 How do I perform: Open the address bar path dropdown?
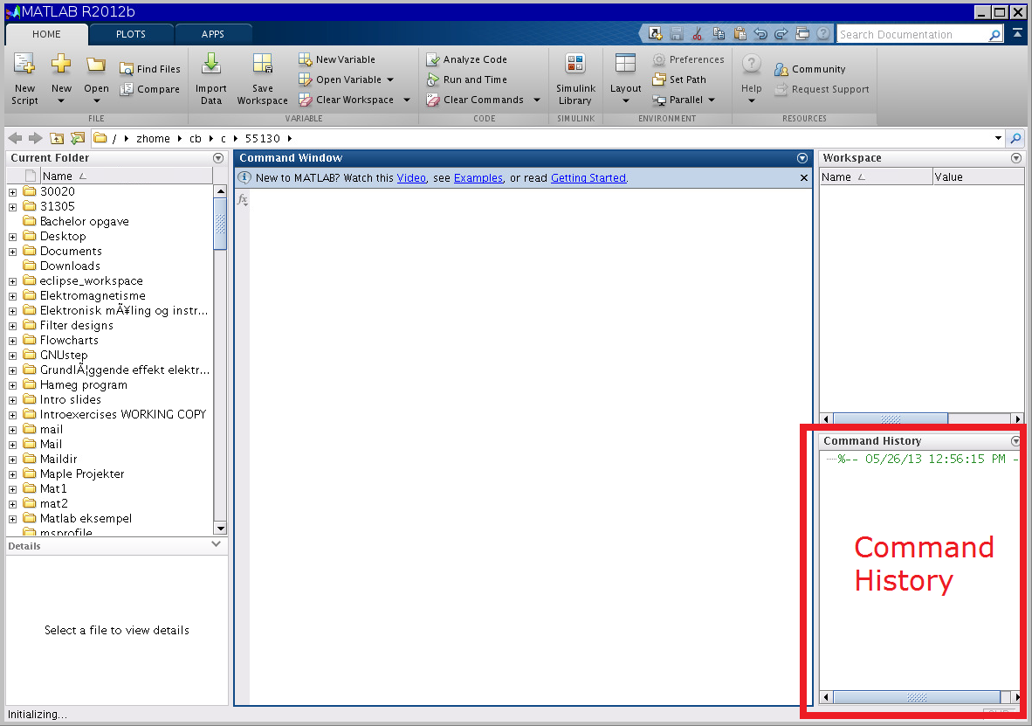coord(999,138)
